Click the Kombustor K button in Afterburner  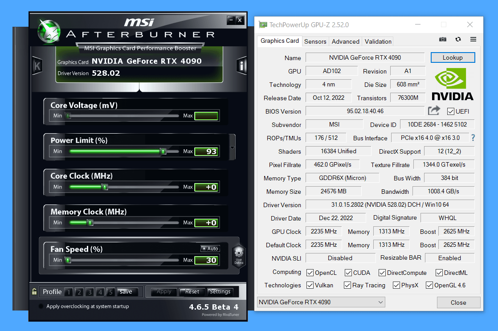[37, 66]
